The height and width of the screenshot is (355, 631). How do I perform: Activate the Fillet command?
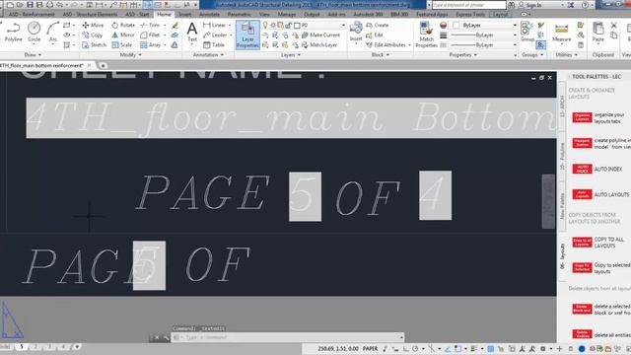[150, 35]
